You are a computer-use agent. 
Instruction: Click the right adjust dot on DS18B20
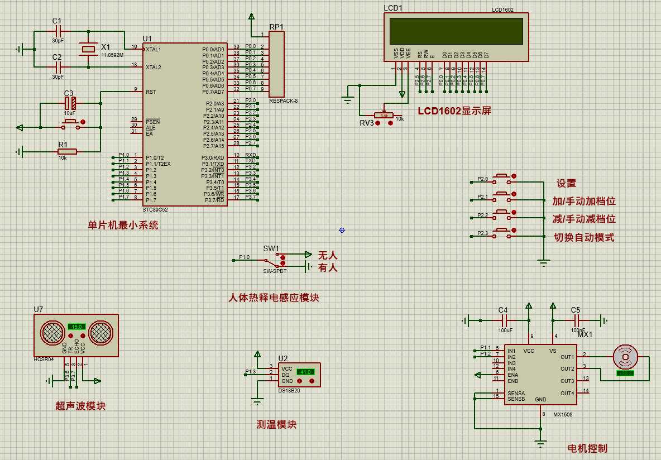pyautogui.click(x=312, y=381)
